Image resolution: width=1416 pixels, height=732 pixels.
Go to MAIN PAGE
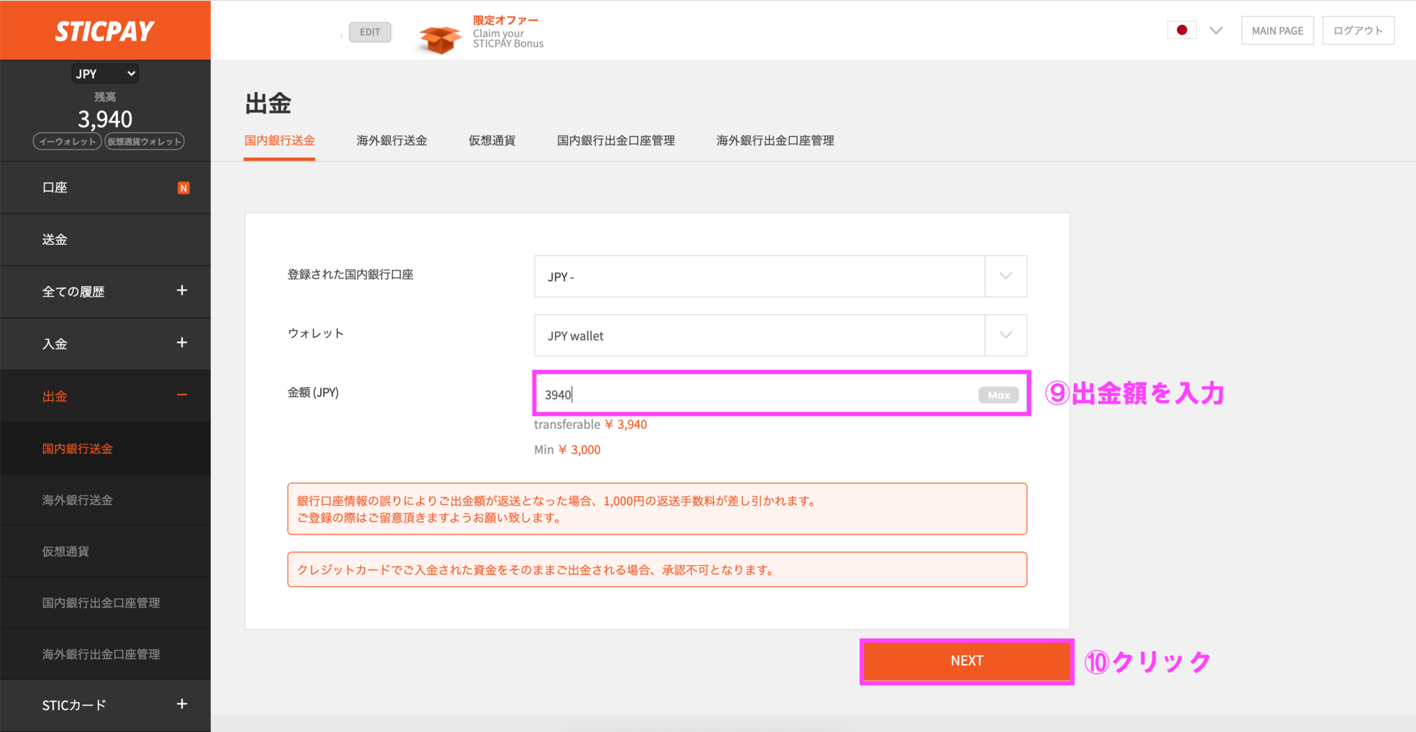pyautogui.click(x=1277, y=30)
